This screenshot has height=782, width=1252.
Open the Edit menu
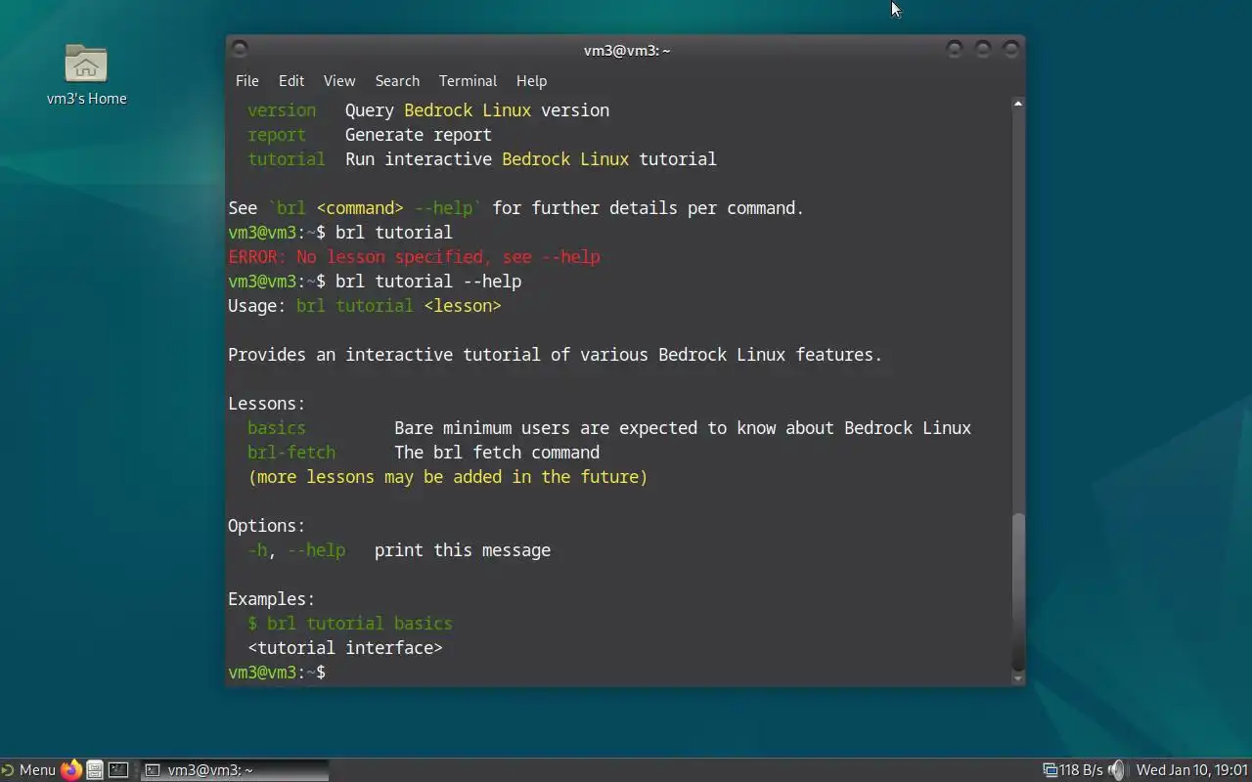[291, 81]
